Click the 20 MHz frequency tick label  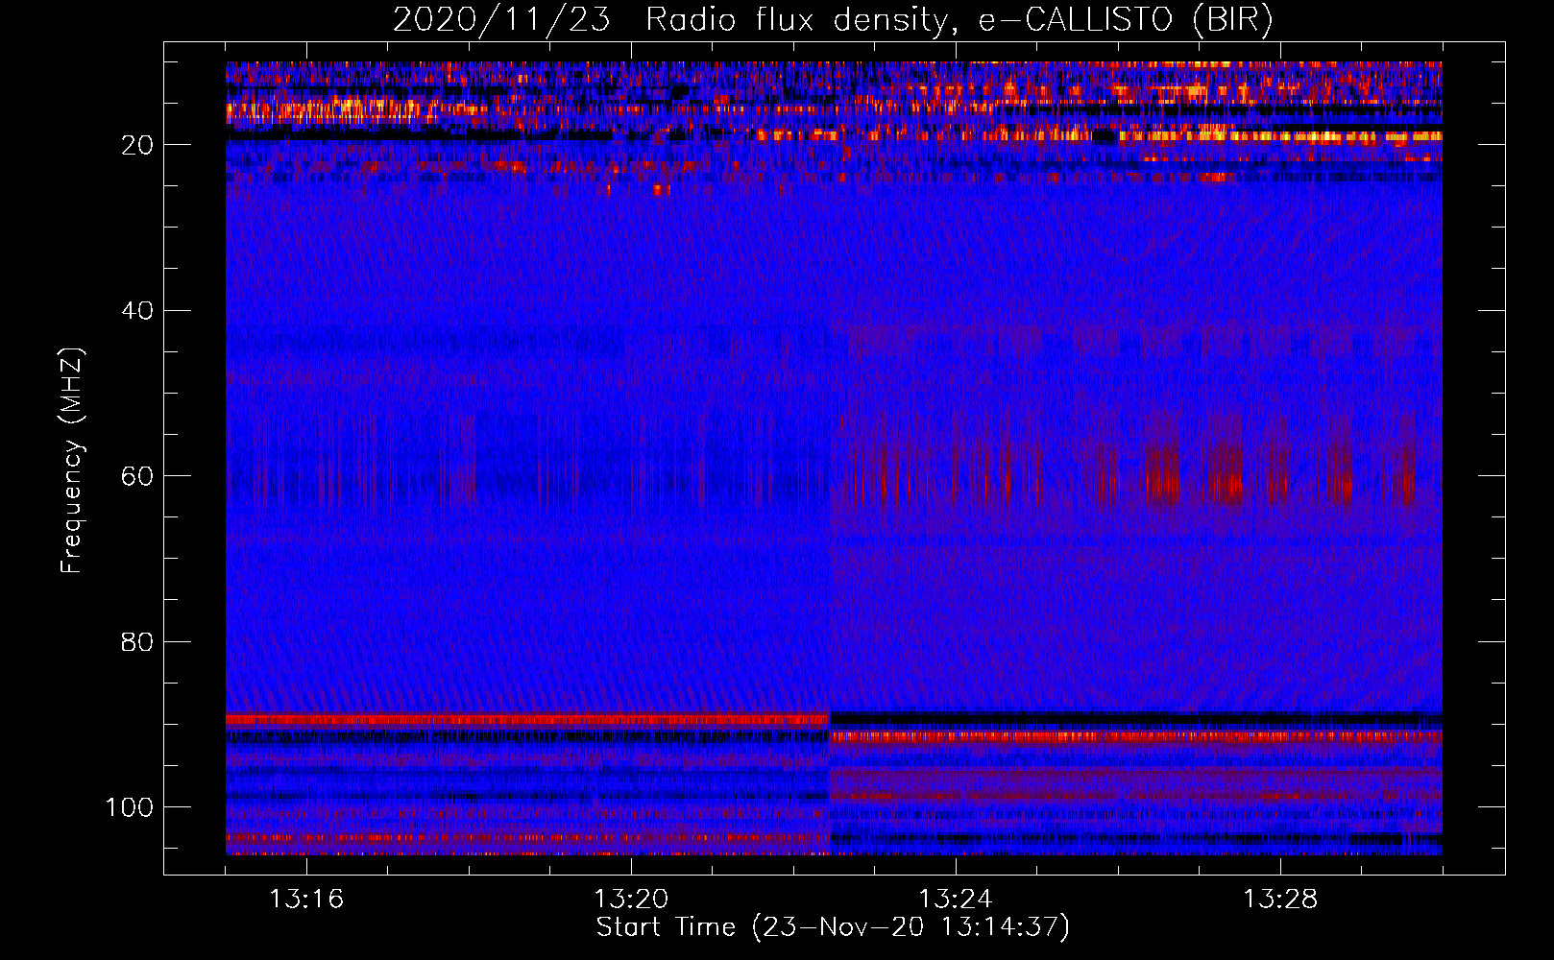[x=137, y=145]
